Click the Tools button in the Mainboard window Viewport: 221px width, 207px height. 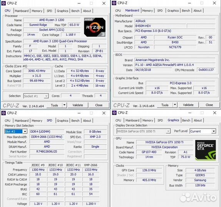coord(165,105)
